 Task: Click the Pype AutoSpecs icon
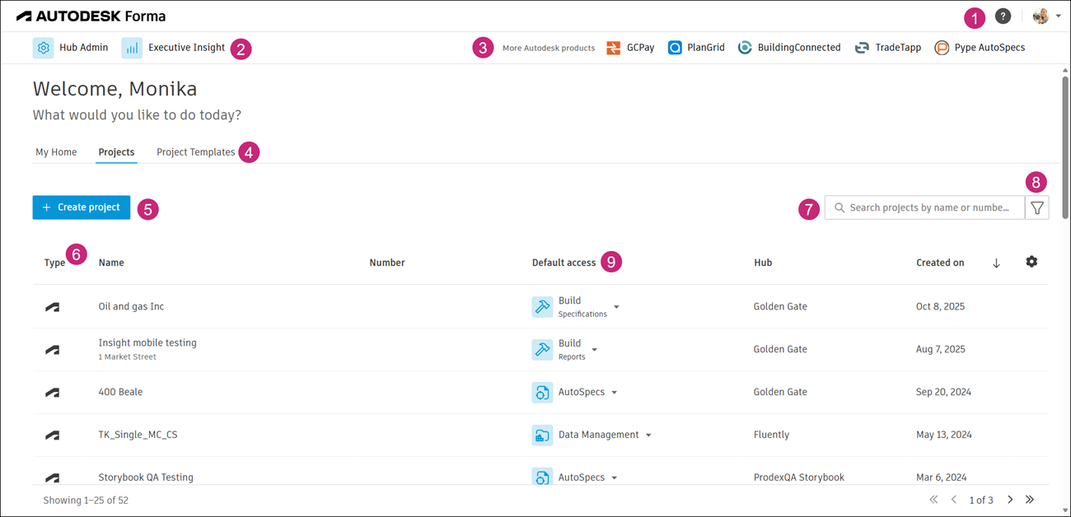pos(942,48)
